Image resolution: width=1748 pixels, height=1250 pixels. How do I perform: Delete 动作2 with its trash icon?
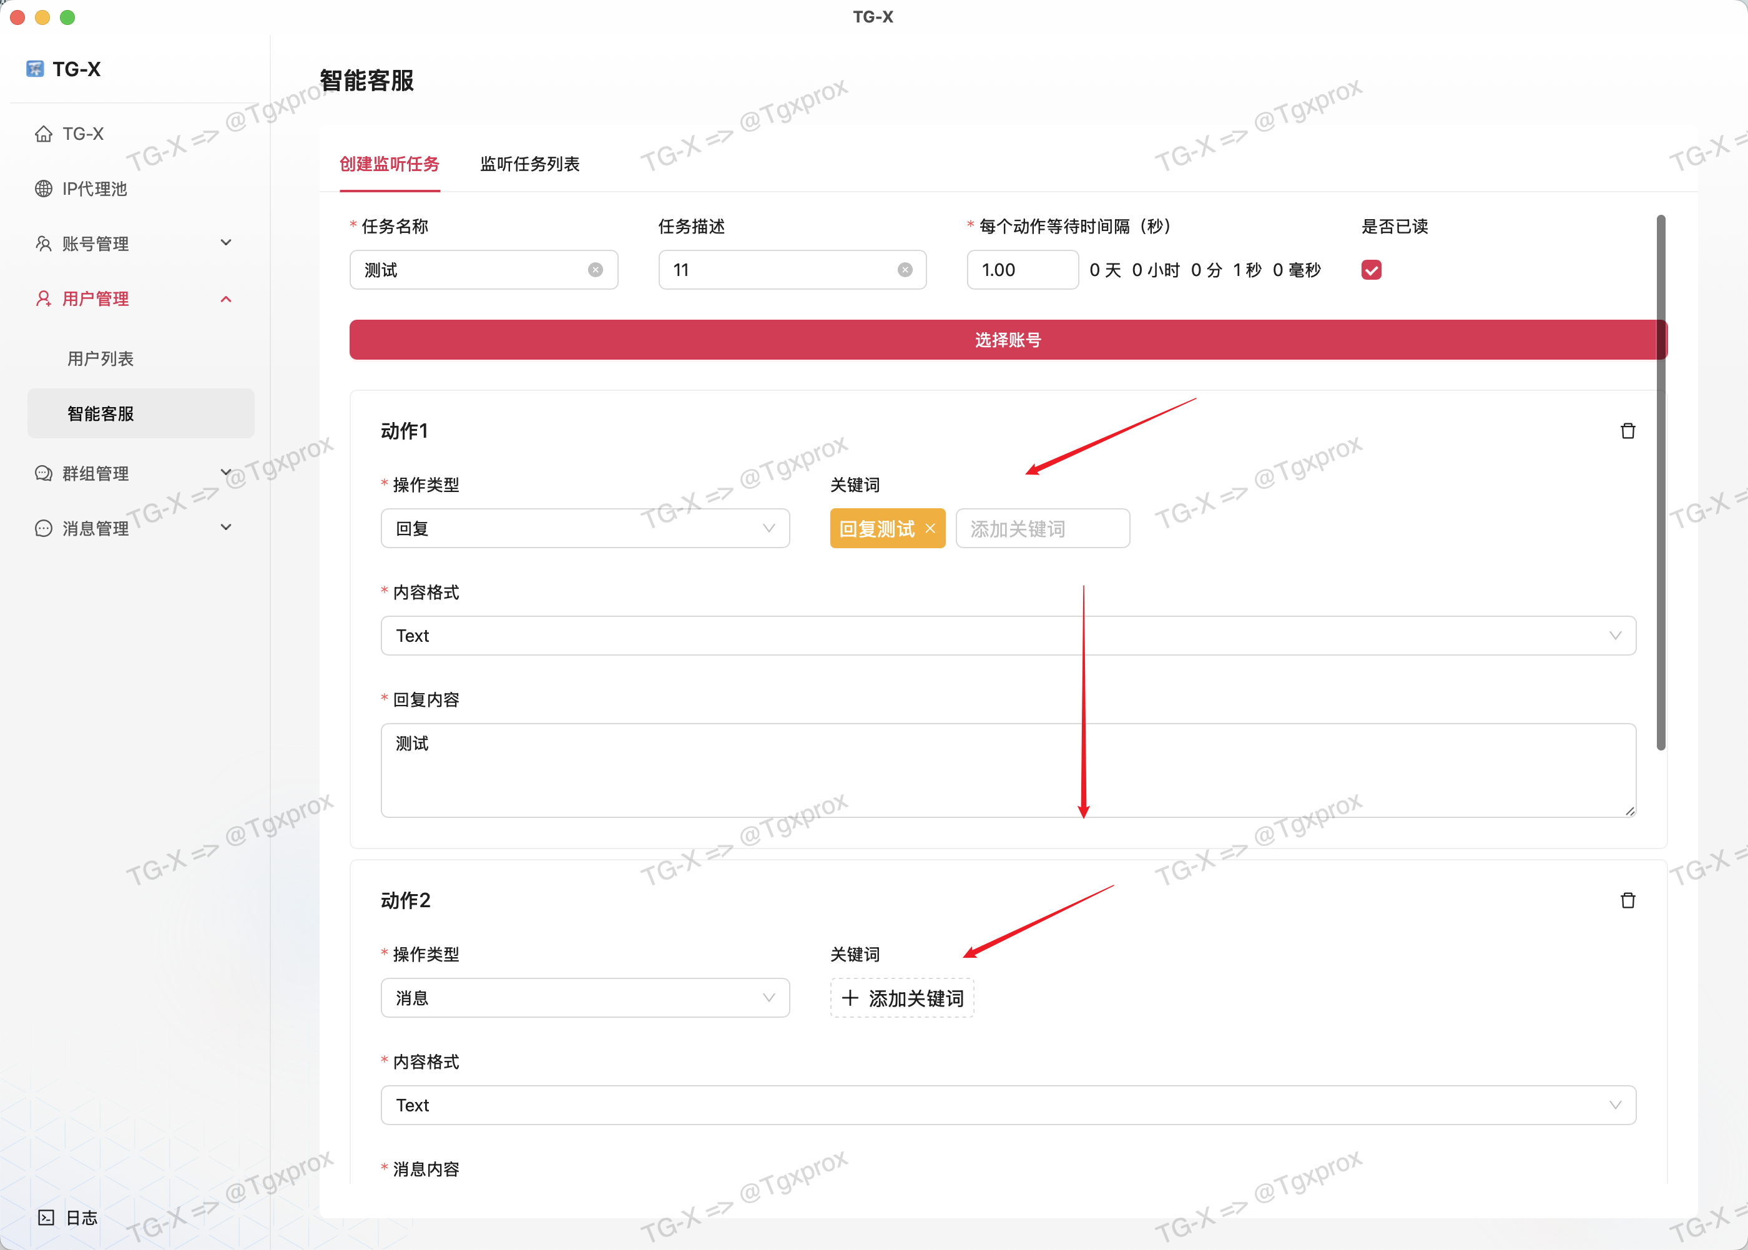pos(1628,900)
